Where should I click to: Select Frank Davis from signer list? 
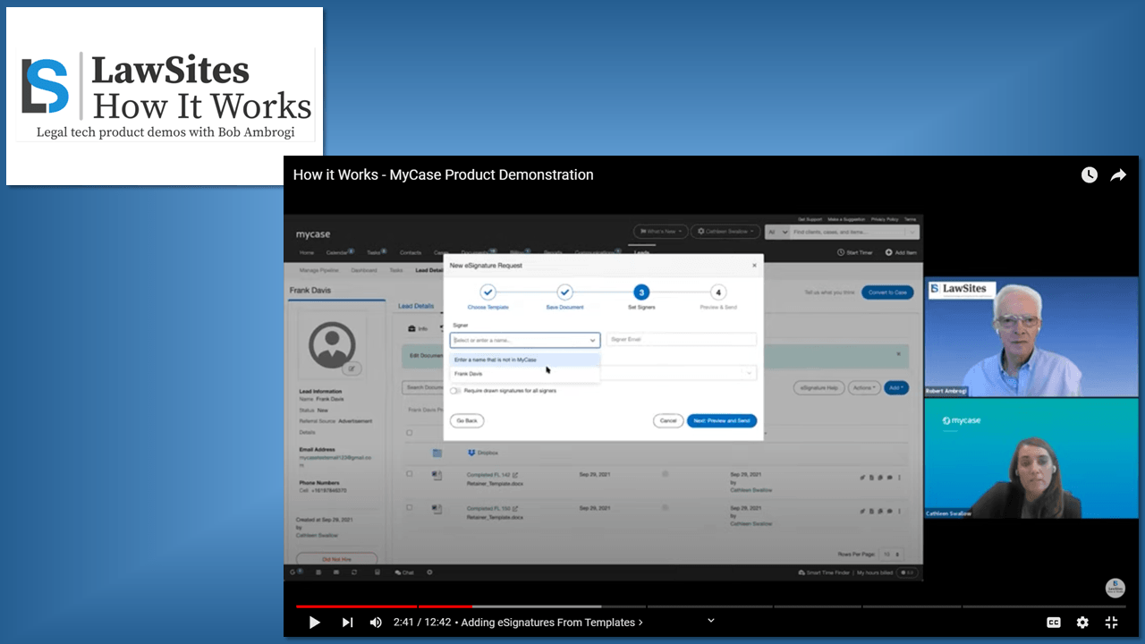point(525,374)
